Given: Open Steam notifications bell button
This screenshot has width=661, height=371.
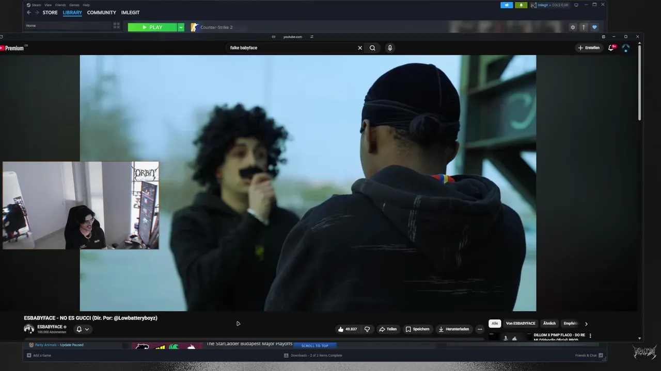Looking at the screenshot, I should coord(521,5).
